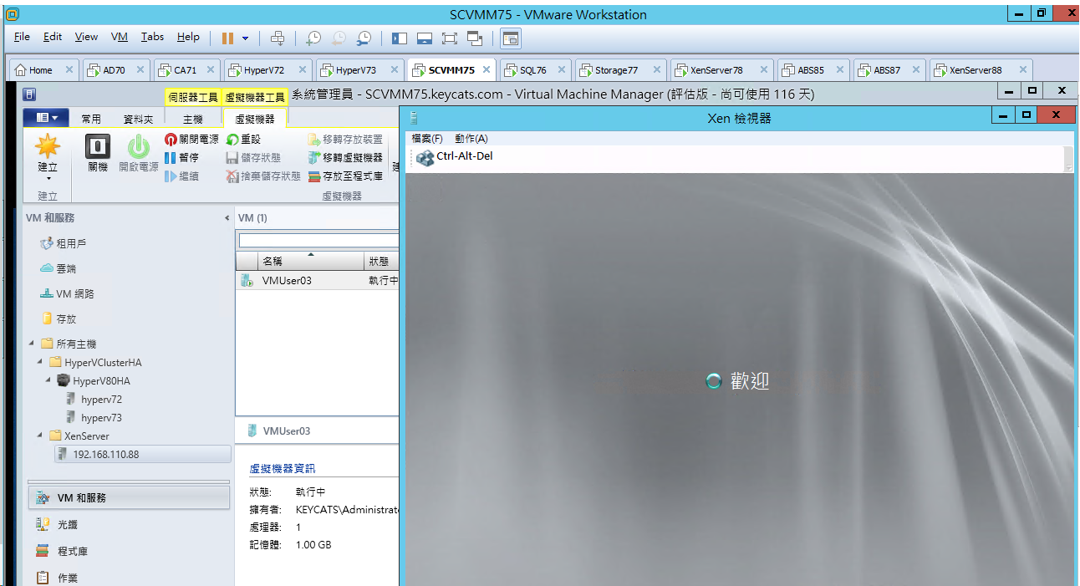Select the 主機 ribbon tab
Image resolution: width=1080 pixels, height=586 pixels.
click(x=193, y=120)
